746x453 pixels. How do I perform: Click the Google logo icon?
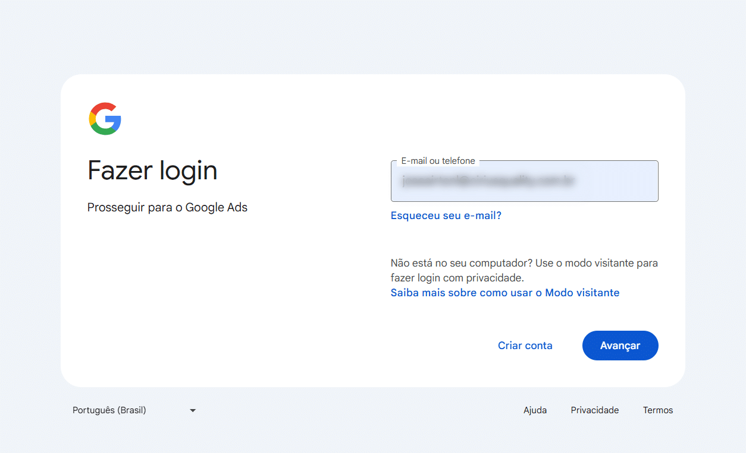click(105, 119)
